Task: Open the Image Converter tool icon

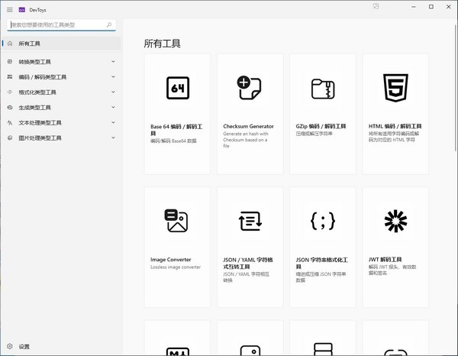Action: tap(177, 222)
